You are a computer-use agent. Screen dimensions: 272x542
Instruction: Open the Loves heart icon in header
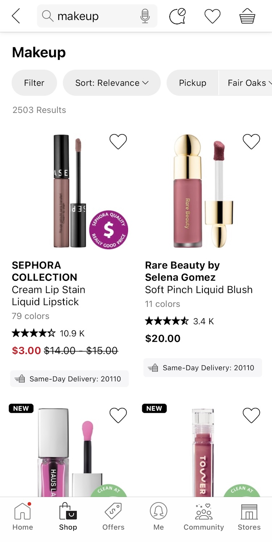[x=213, y=16]
